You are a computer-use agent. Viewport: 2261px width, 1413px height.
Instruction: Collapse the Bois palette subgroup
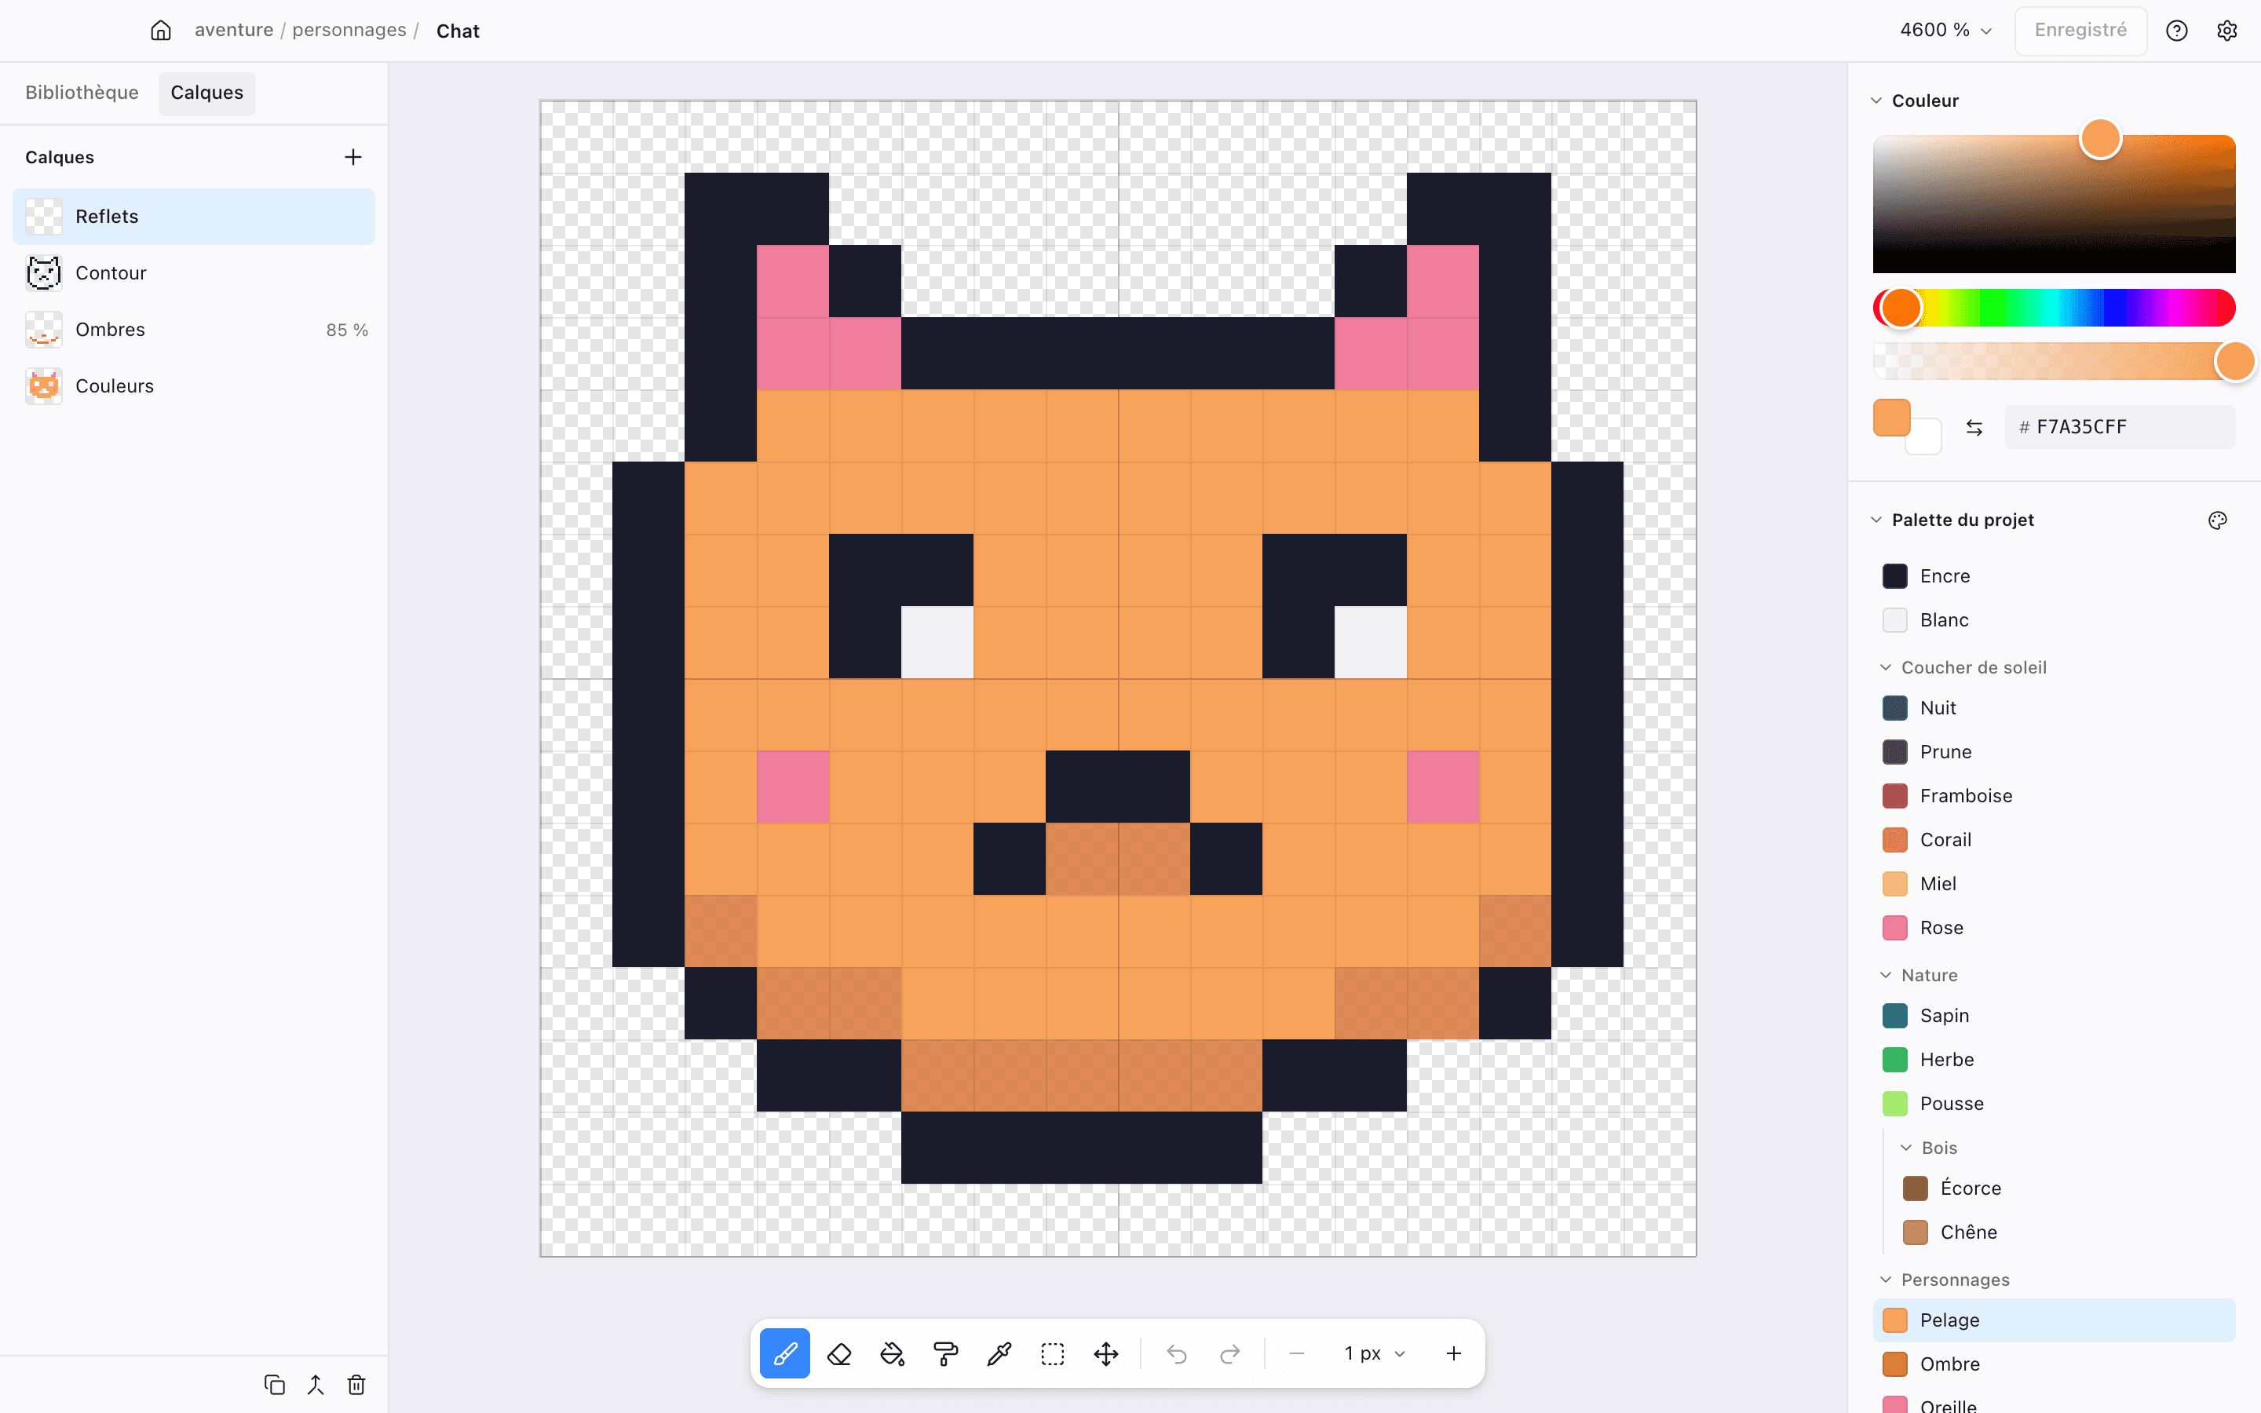coord(1906,1148)
